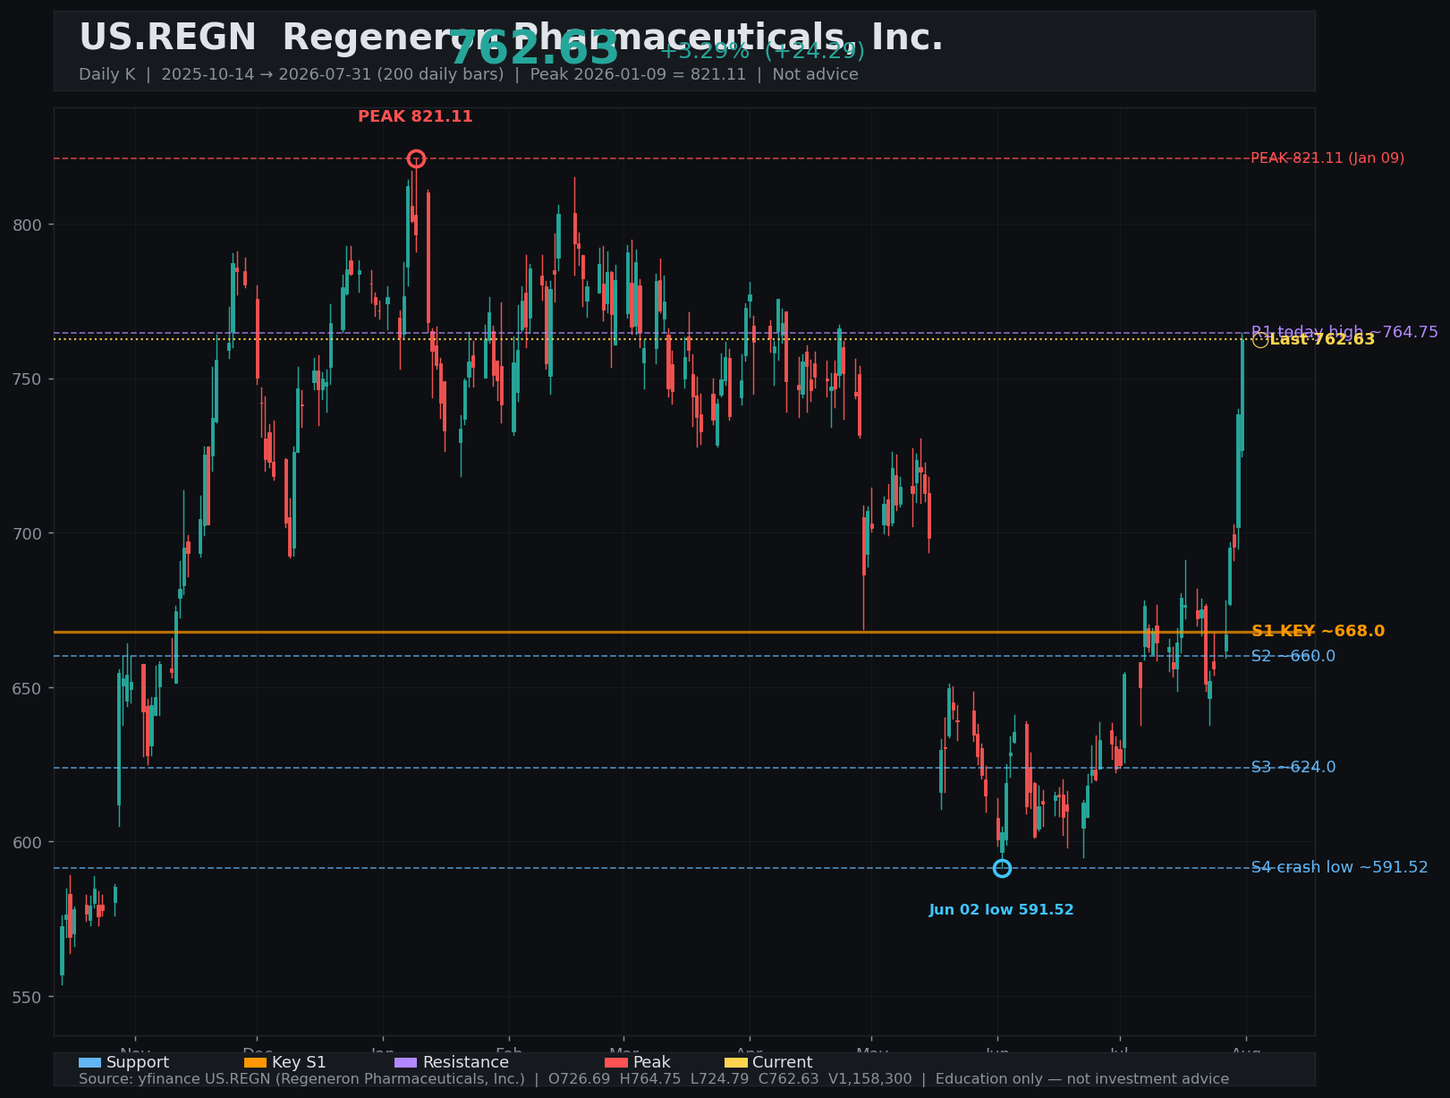
Task: Click the yellow circle marker beside Last 762.63
Action: coord(1259,340)
